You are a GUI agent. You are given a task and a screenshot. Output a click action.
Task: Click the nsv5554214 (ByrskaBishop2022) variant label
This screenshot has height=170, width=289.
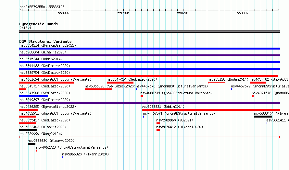(x=48, y=45)
